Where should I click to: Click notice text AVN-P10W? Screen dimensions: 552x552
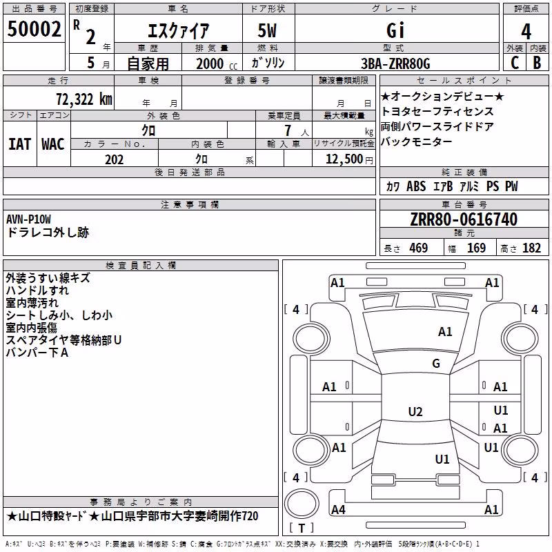point(28,219)
